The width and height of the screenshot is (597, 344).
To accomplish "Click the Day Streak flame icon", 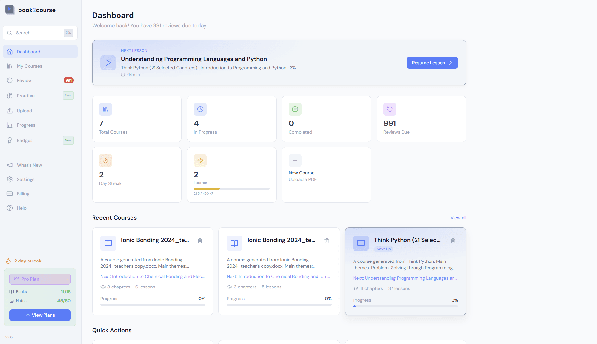I will 106,160.
